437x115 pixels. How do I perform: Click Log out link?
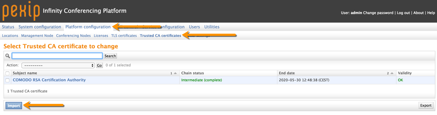pyautogui.click(x=403, y=13)
